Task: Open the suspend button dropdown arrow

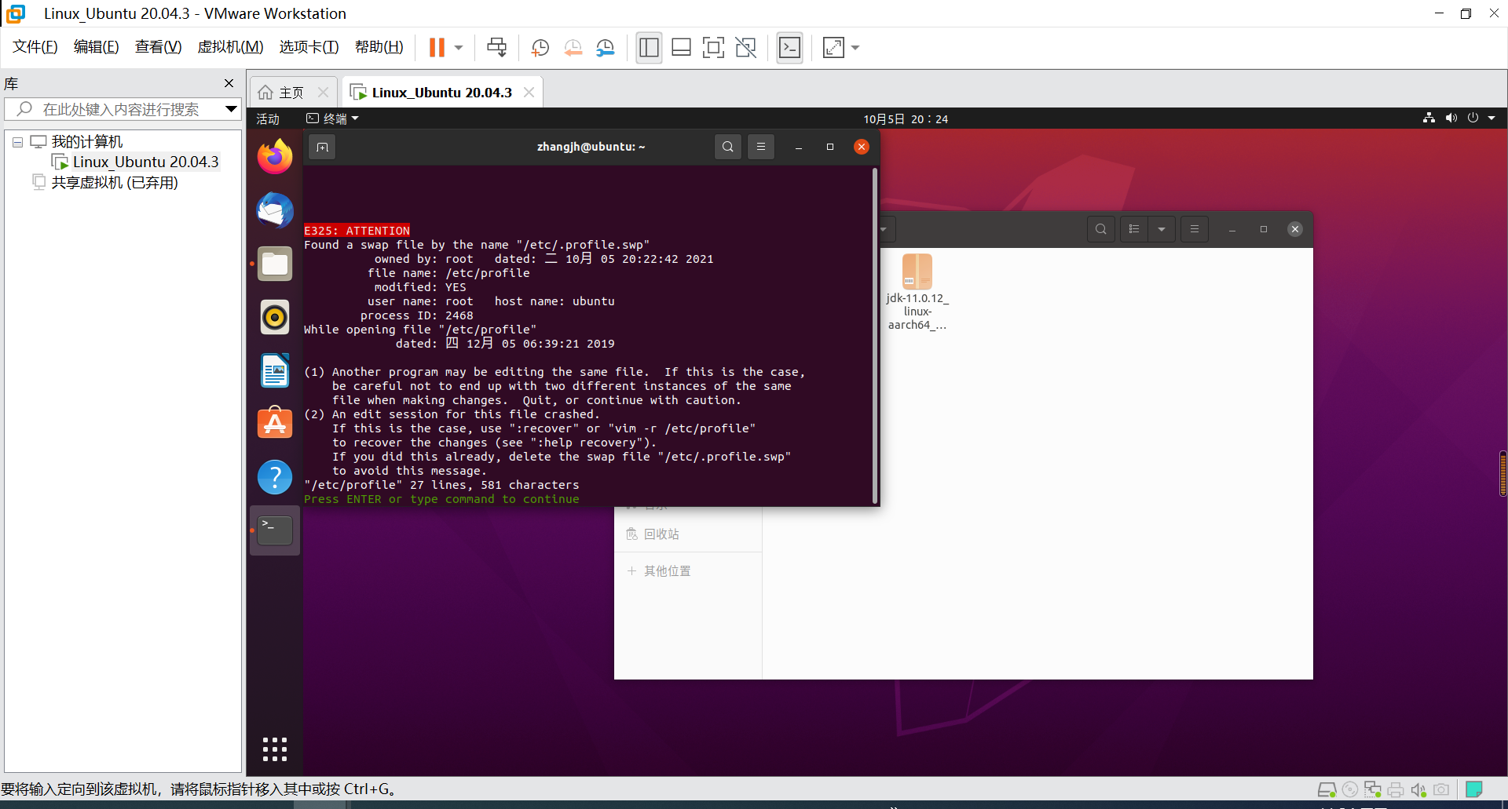Action: 459,47
